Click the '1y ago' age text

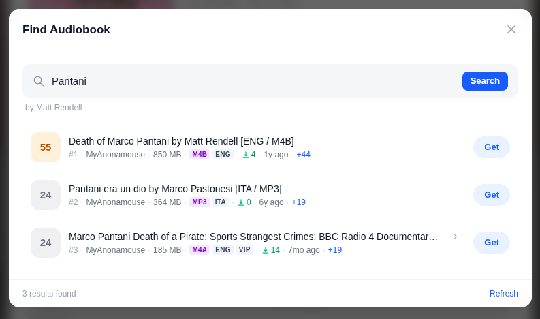pyautogui.click(x=276, y=155)
